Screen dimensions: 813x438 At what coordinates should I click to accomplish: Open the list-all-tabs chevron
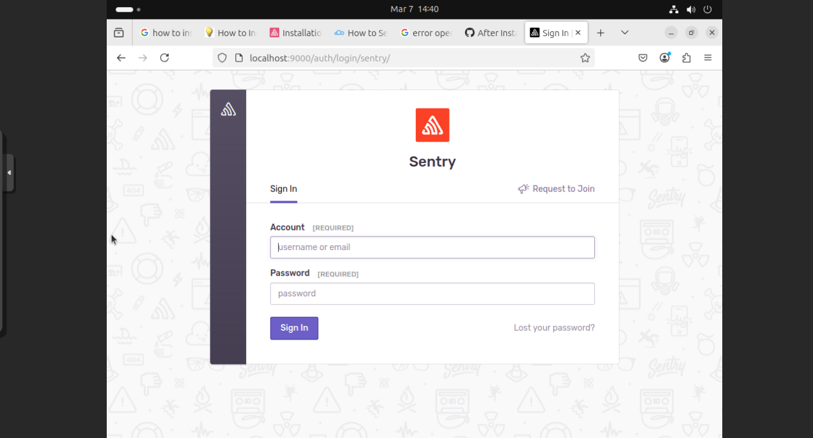tap(624, 33)
